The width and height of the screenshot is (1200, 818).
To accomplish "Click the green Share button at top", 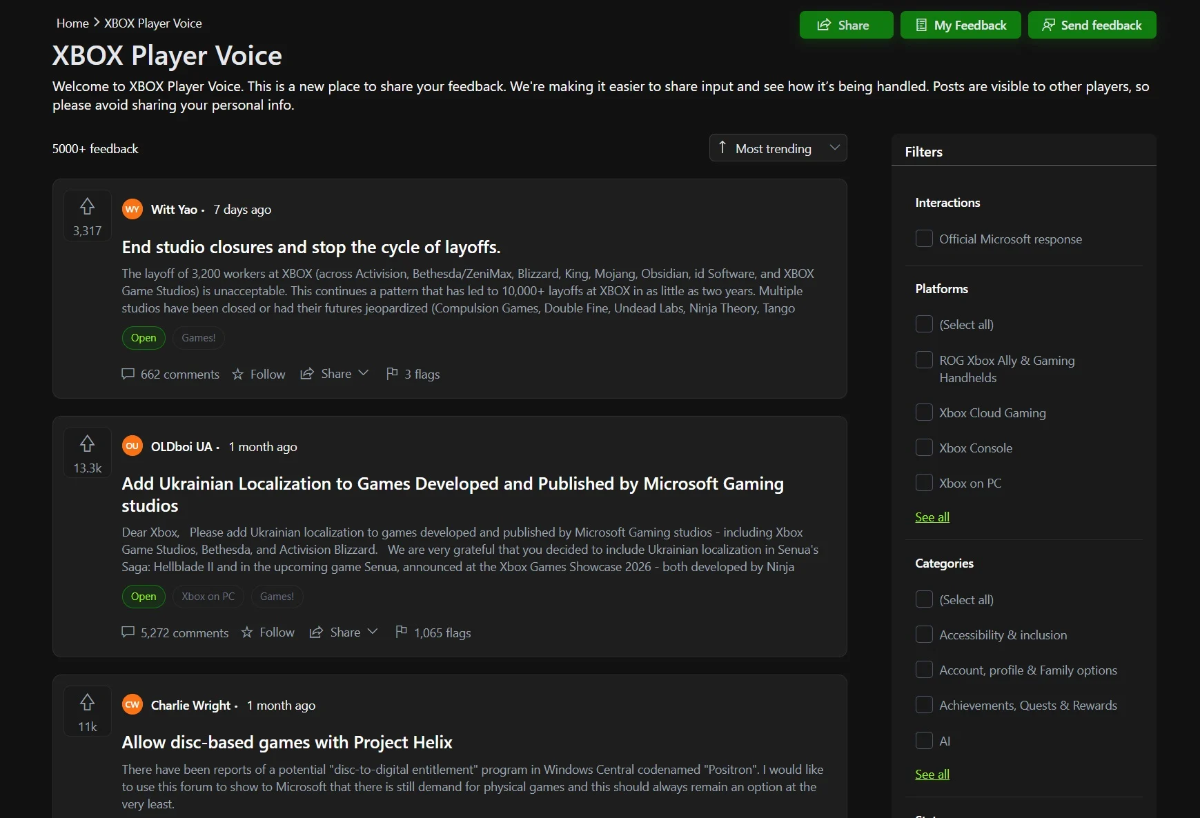I will (x=846, y=25).
